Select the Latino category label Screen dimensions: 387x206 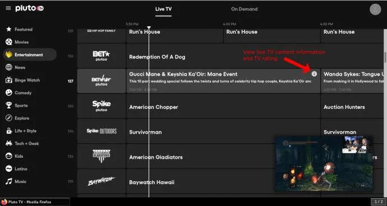21,169
